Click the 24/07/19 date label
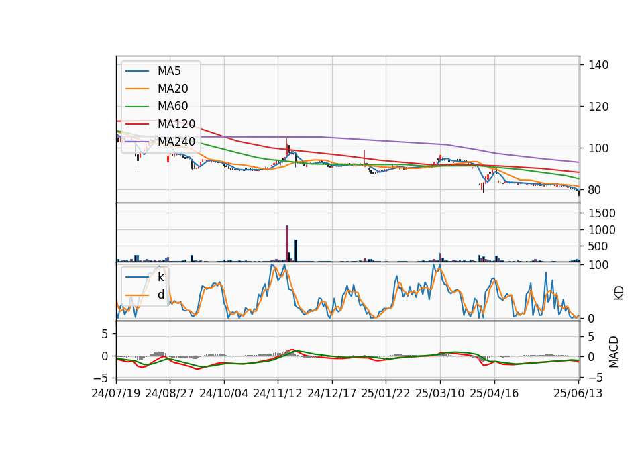644x463 pixels. (116, 393)
